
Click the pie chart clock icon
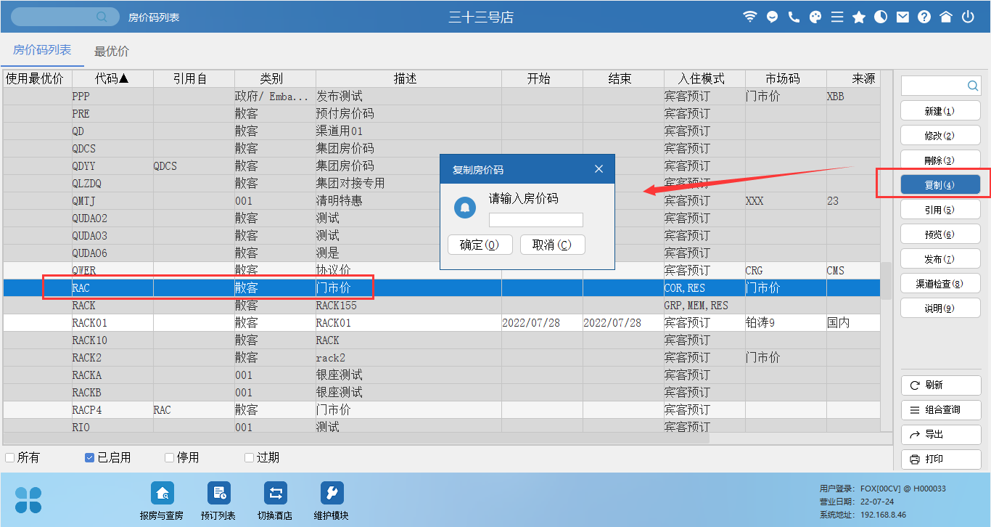click(881, 17)
